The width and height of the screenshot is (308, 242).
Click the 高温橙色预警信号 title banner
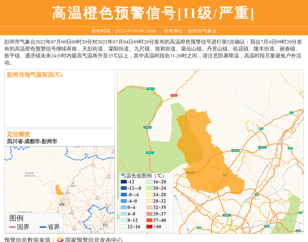click(x=153, y=13)
